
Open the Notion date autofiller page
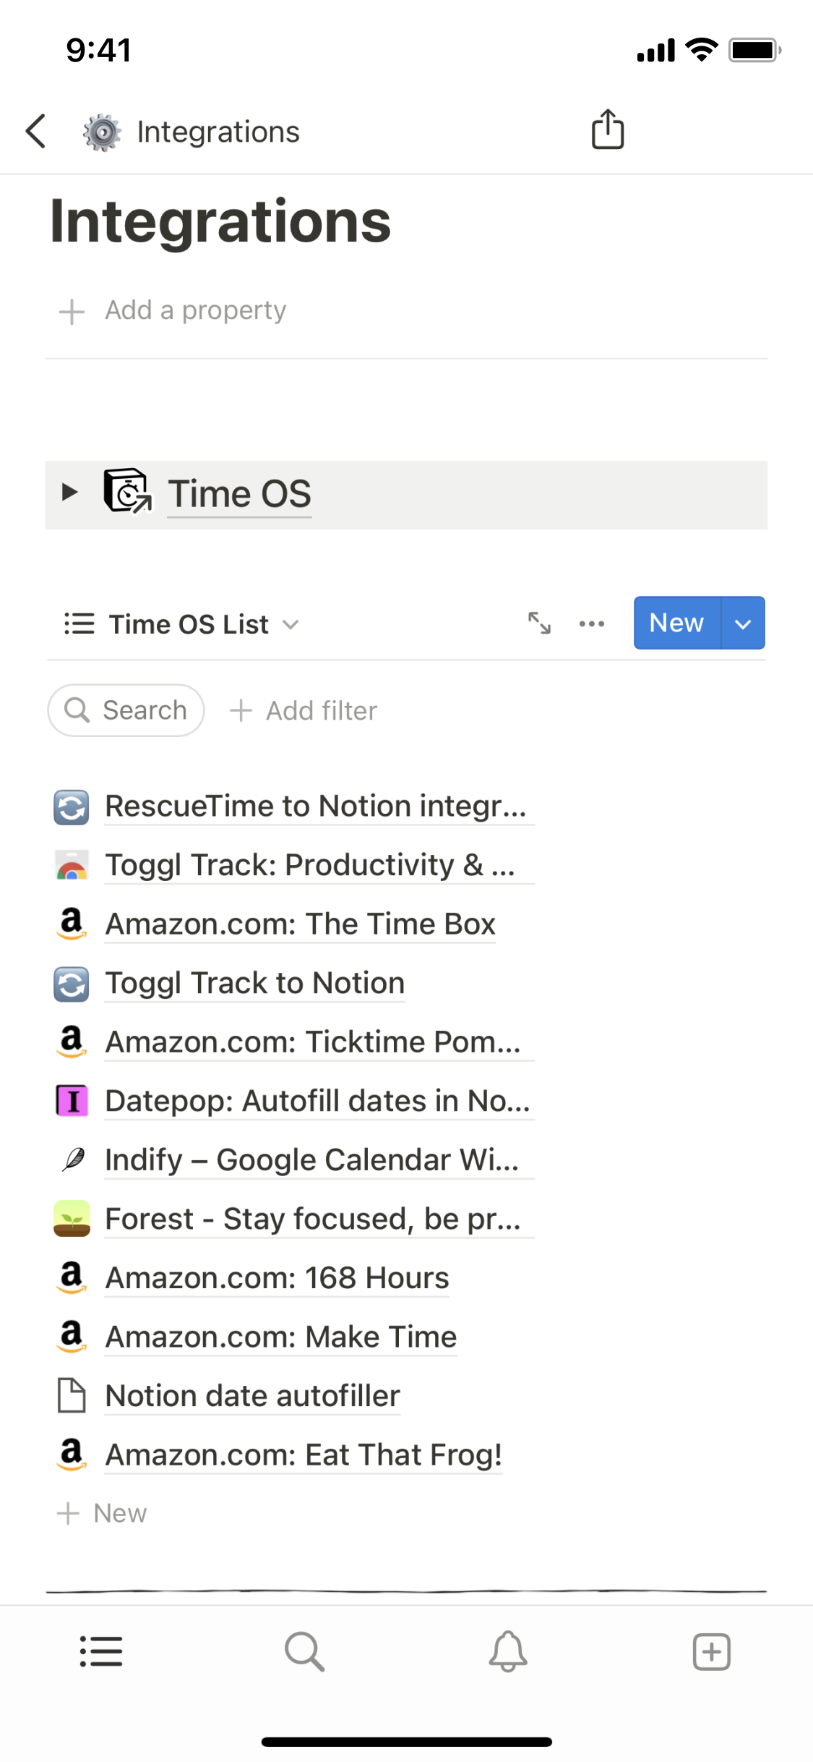tap(252, 1396)
